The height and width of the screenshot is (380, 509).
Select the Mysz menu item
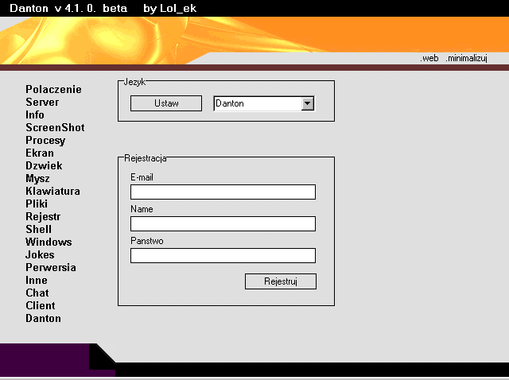[x=37, y=179]
